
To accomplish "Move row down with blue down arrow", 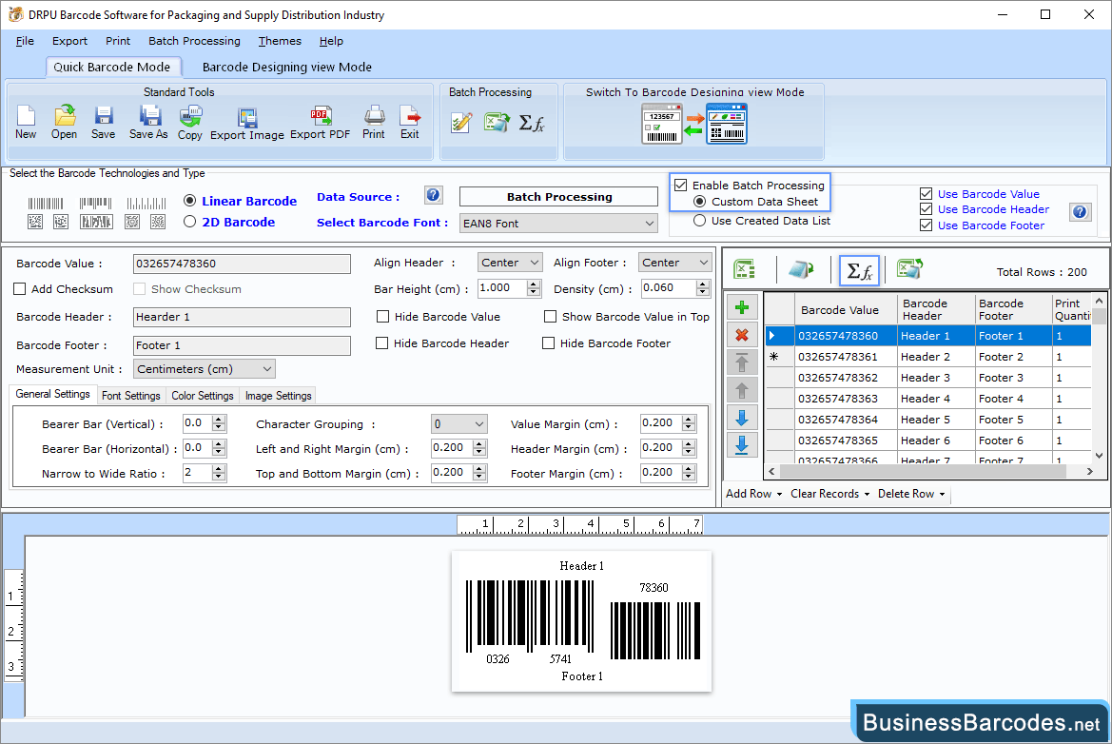I will pyautogui.click(x=742, y=418).
